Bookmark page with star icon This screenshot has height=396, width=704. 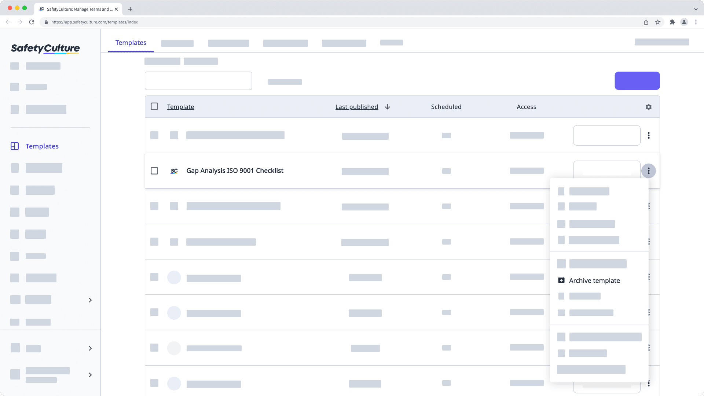pyautogui.click(x=658, y=22)
